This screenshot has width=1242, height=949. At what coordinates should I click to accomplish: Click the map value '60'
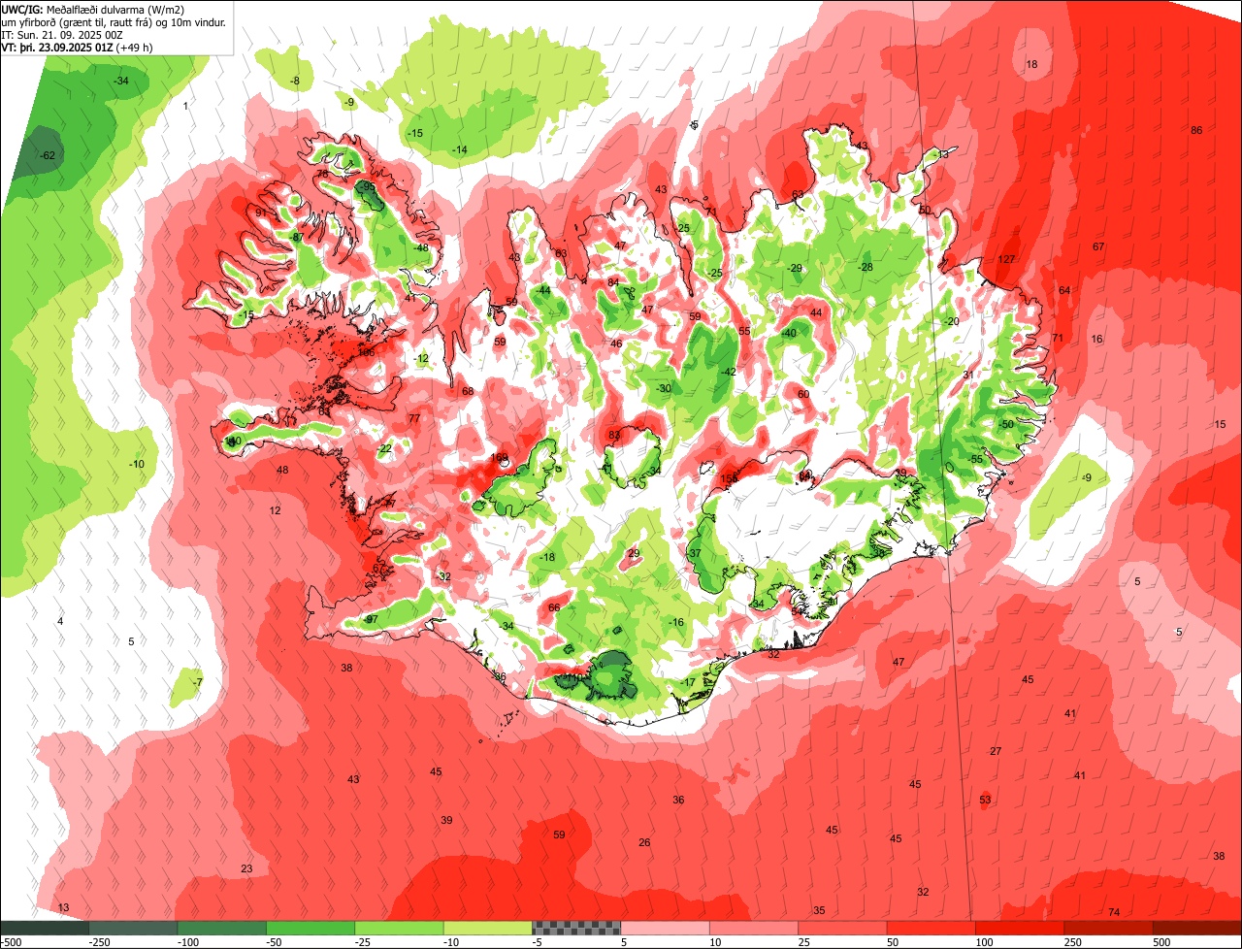803,394
